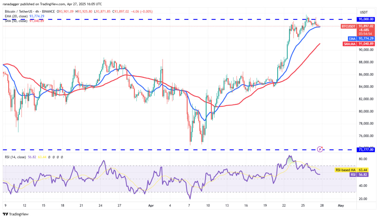Click the blue EMA badge on price scale
Viewport: 379px width, 219px height.
click(x=352, y=39)
